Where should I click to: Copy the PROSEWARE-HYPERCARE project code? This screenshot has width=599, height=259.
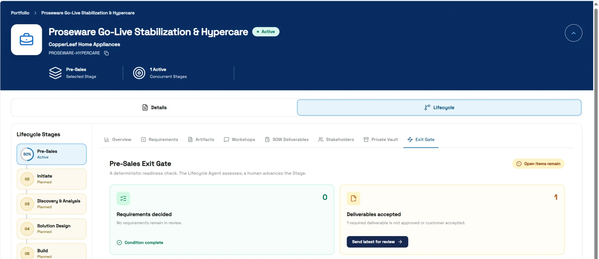[x=107, y=53]
